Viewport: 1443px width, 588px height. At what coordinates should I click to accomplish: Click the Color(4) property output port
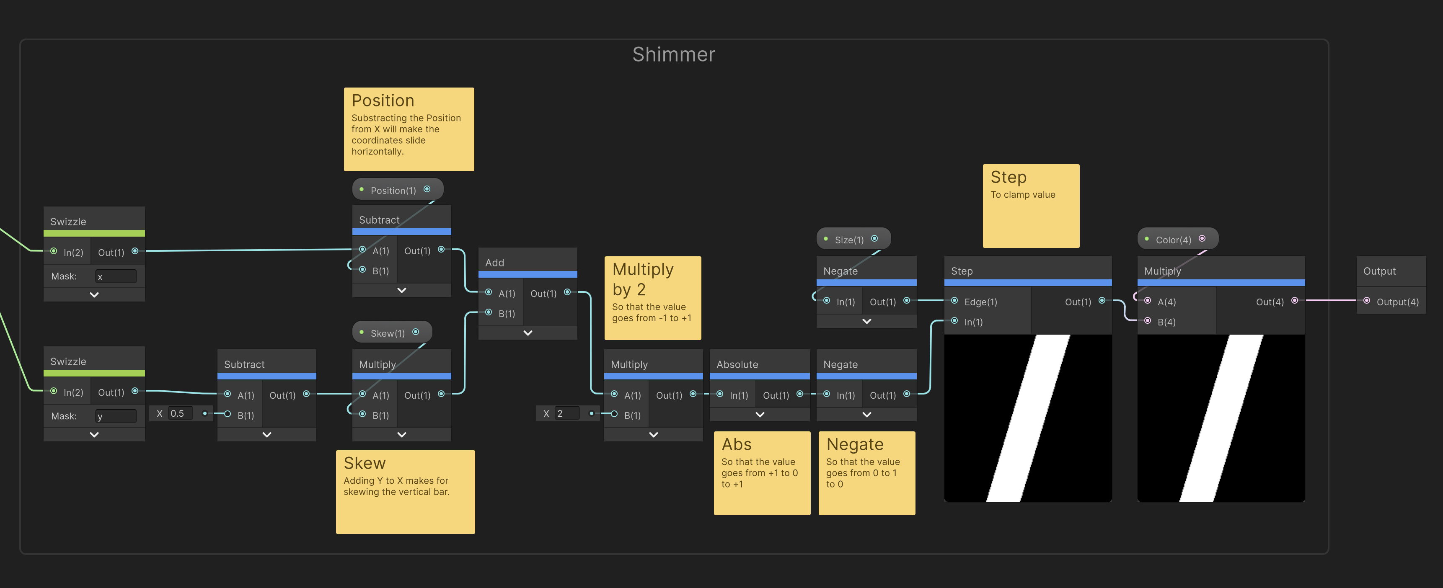1202,239
